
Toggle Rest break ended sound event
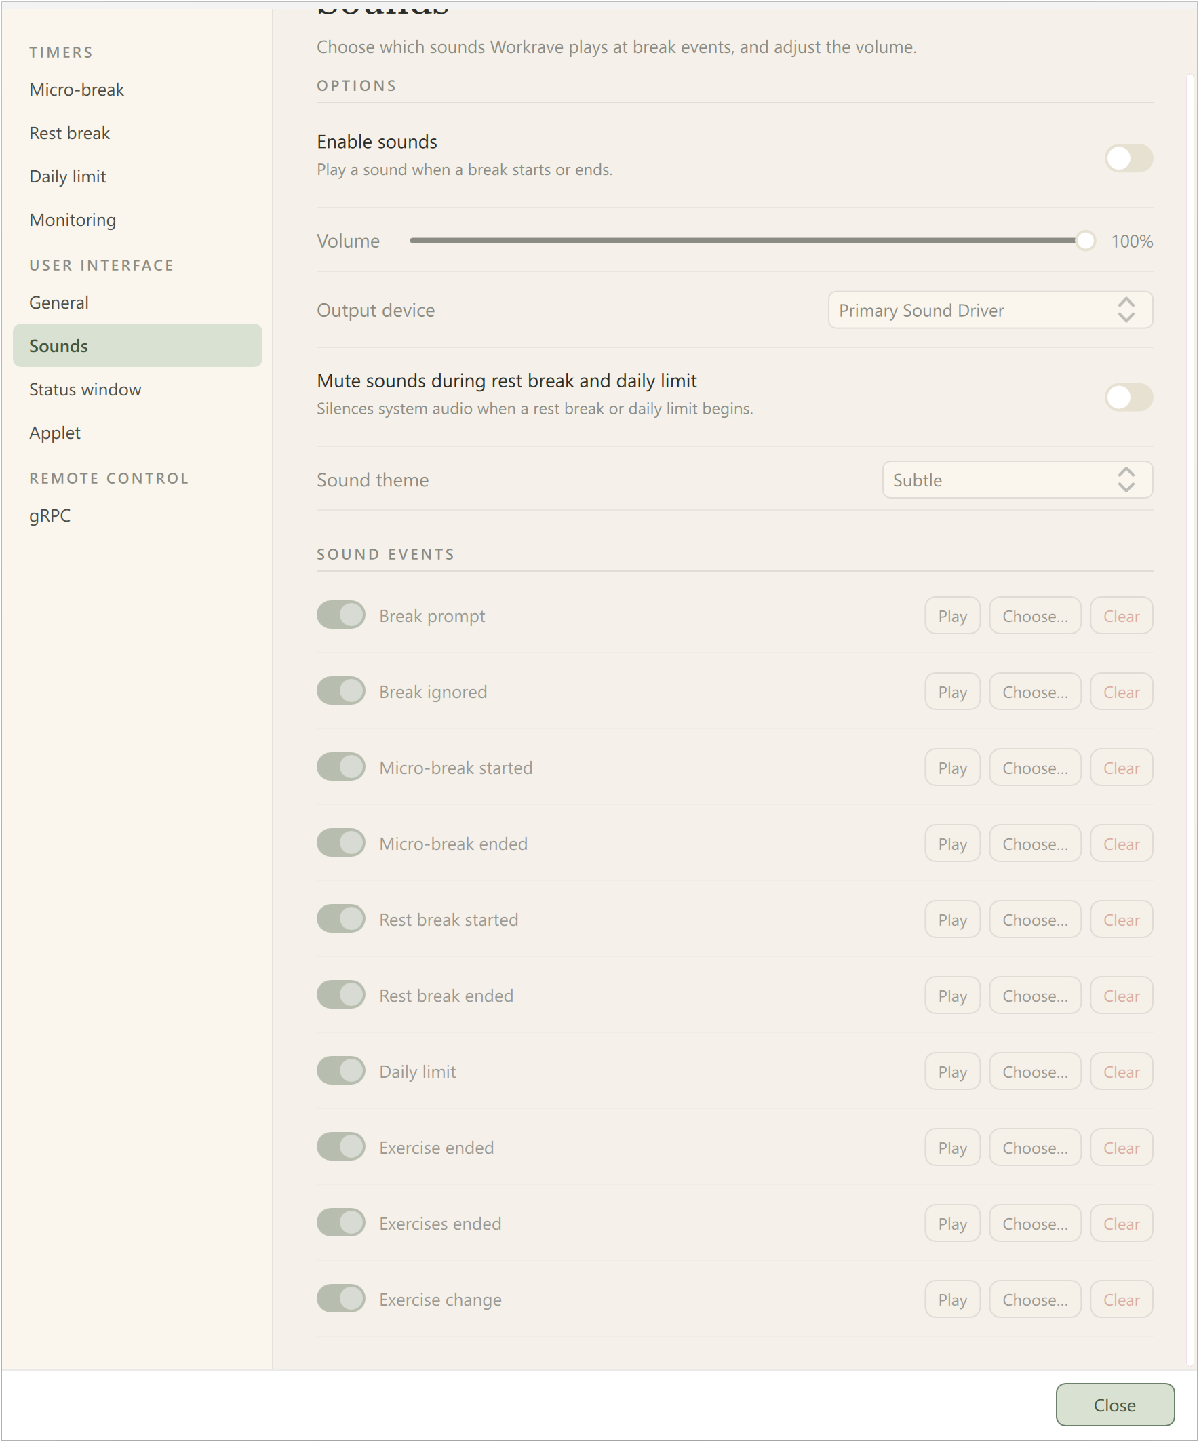point(340,995)
